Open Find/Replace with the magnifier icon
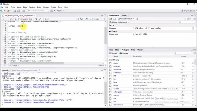Screen dimensions: 197x111 point(36,19)
